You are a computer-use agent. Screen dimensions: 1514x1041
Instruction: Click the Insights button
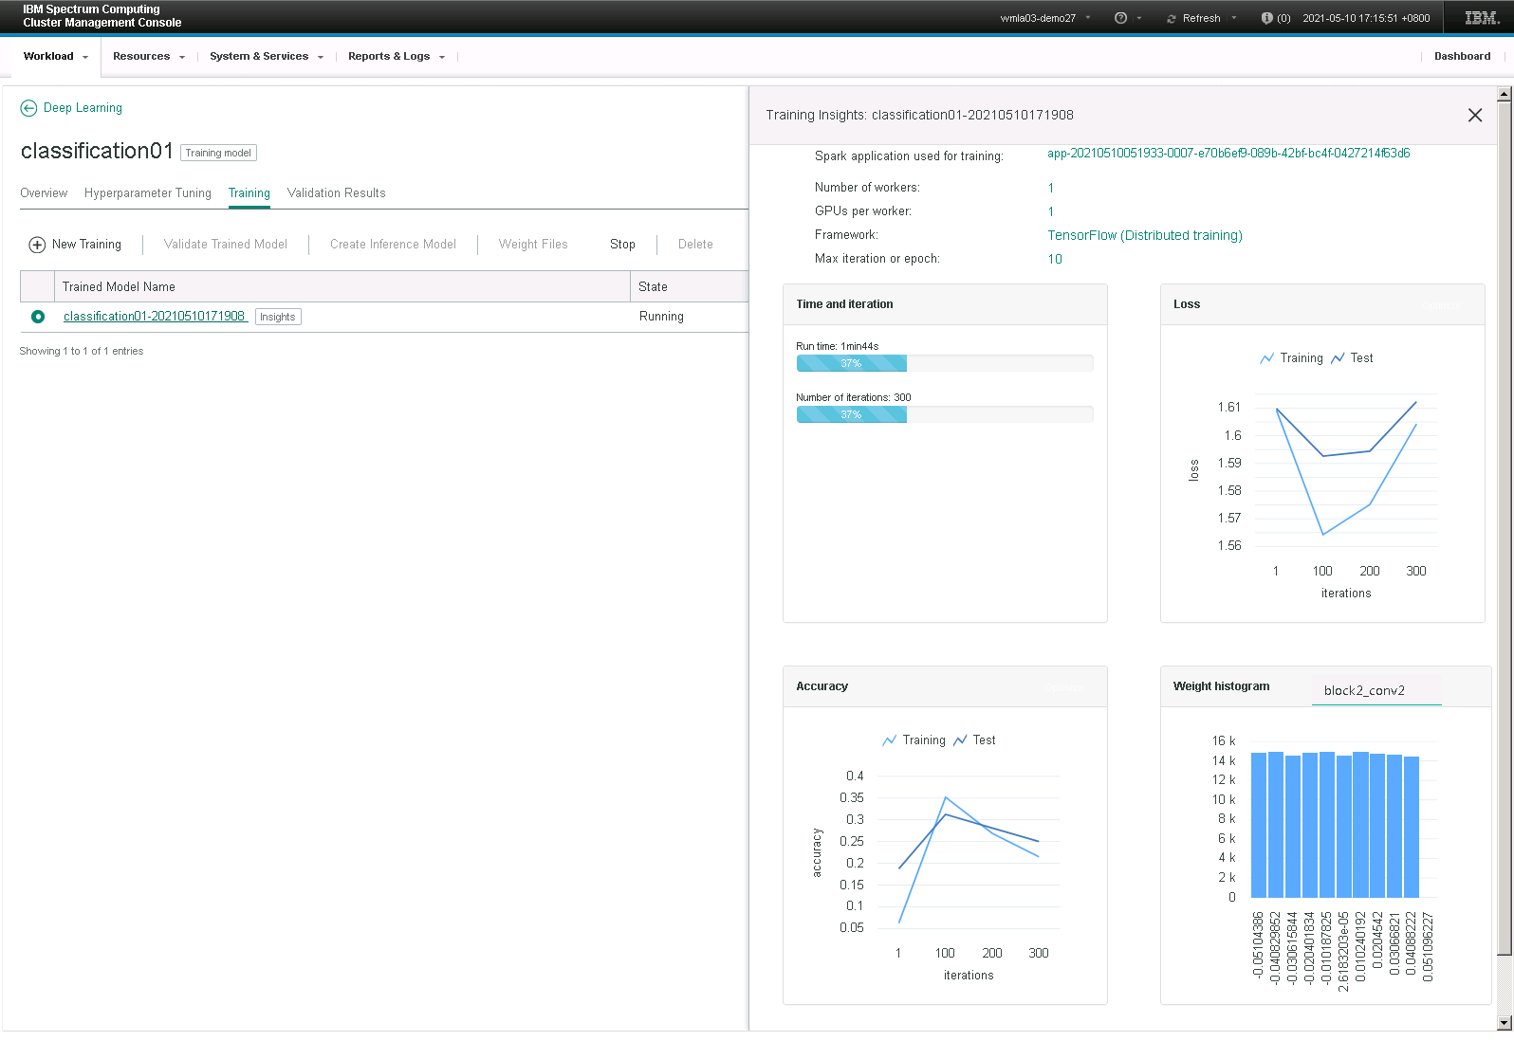[x=278, y=318]
